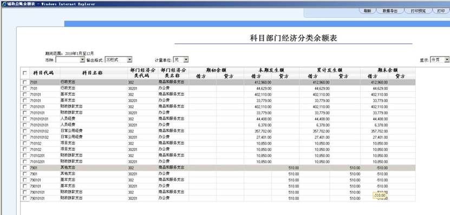Screen dimensions: 450x215
Task: Click the 累计发生额 column header
Action: 330,70
